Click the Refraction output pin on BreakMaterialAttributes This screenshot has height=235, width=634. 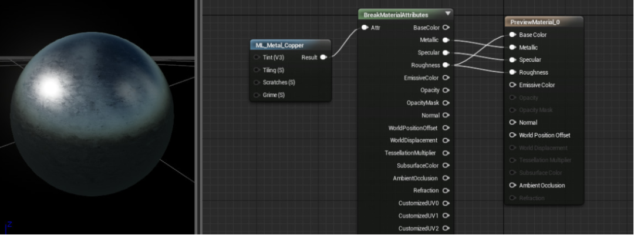[446, 190]
